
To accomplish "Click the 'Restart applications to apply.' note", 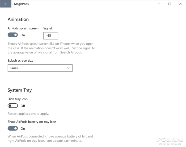I will 28,114.
